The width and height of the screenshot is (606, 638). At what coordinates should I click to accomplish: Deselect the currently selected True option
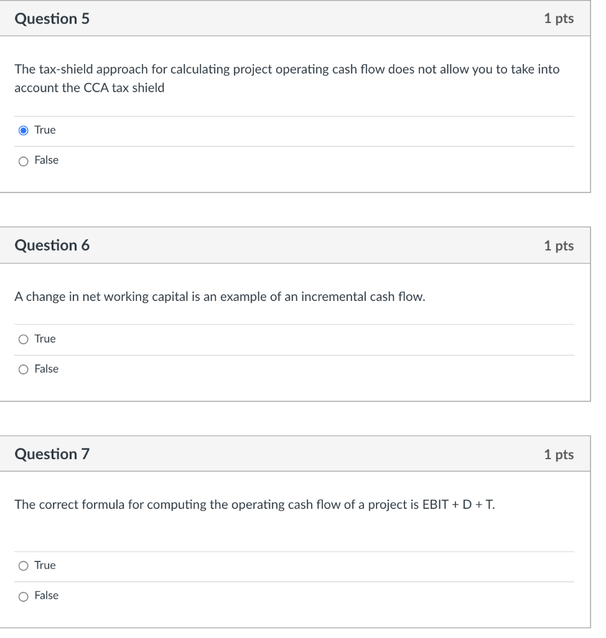point(23,130)
